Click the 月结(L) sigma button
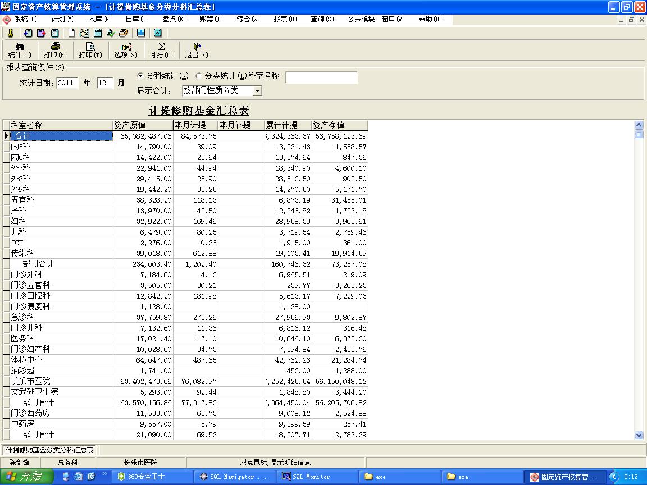647x485 pixels. click(161, 51)
